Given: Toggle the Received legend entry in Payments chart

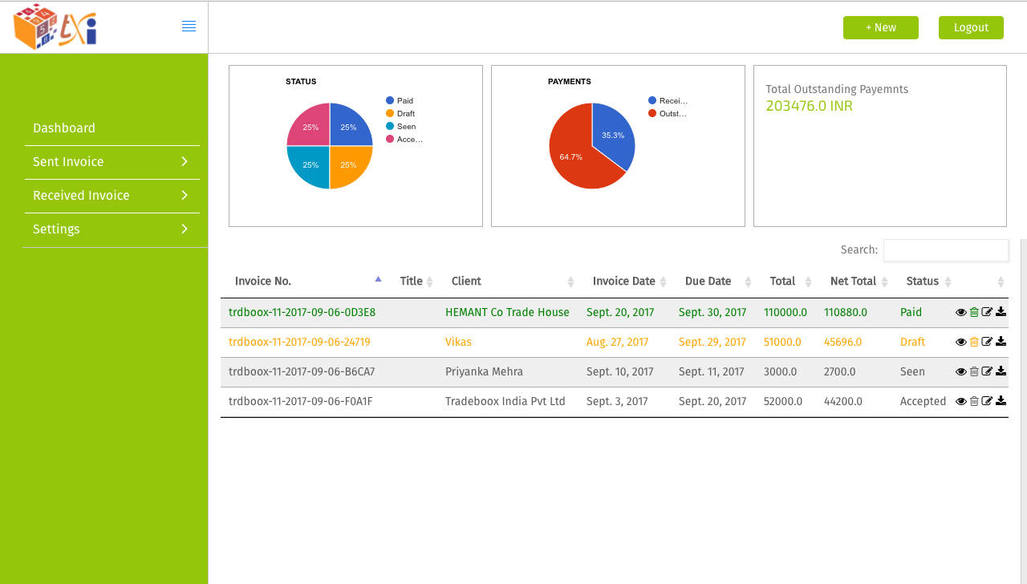Looking at the screenshot, I should point(668,100).
